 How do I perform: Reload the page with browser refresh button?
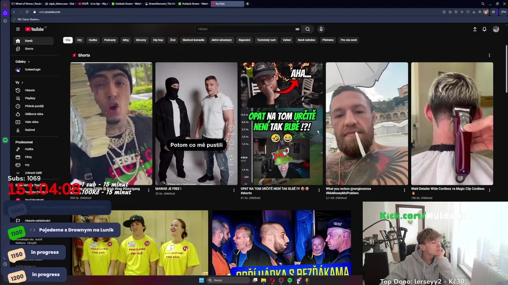pyautogui.click(x=27, y=12)
